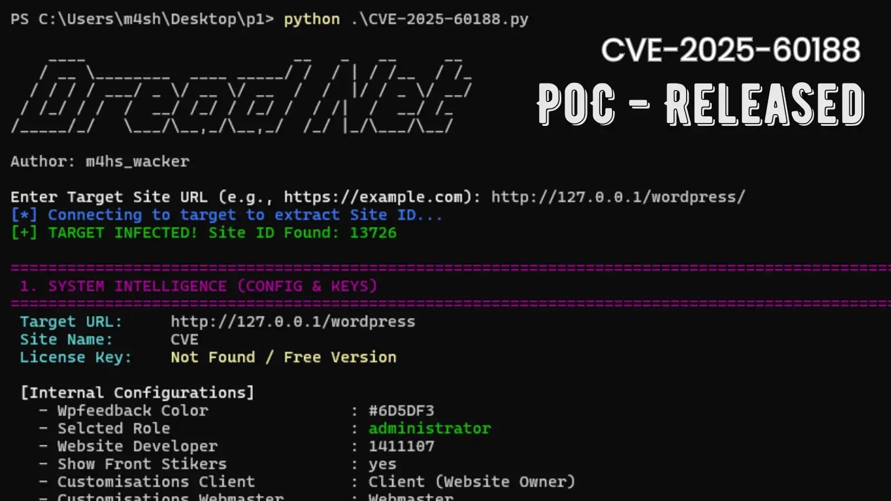Screen dimensions: 891x501
Task: Click the CVE-2025-60188 title text
Action: coord(731,51)
